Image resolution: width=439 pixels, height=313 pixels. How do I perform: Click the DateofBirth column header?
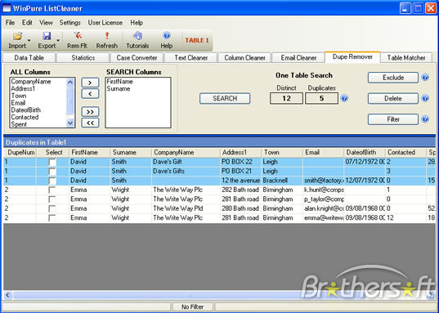pyautogui.click(x=365, y=152)
